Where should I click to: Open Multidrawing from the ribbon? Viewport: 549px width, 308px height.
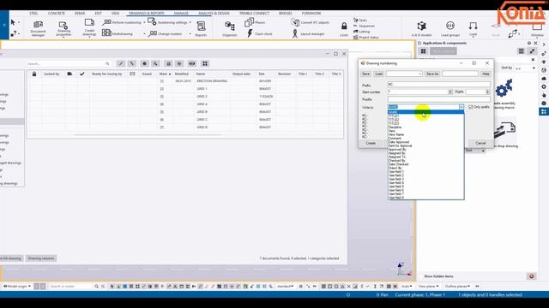coord(118,33)
